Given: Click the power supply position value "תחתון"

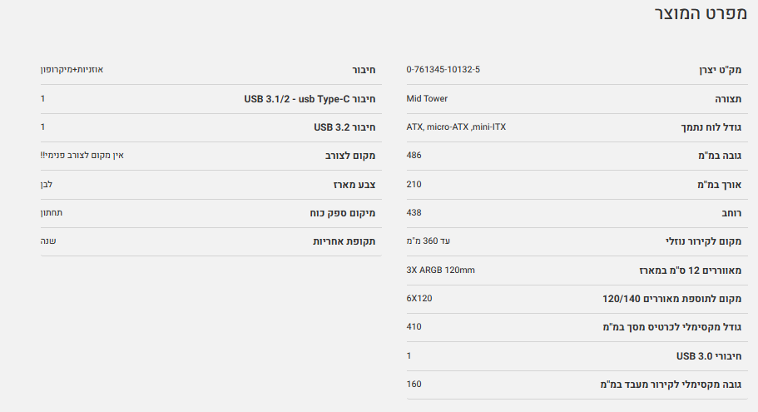Looking at the screenshot, I should (52, 212).
